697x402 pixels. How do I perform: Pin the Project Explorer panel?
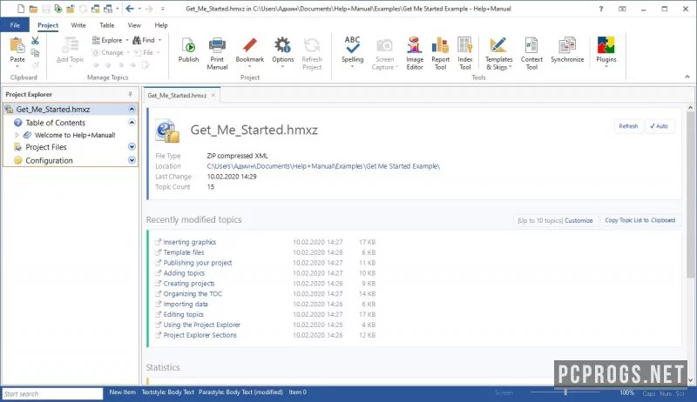coord(130,94)
